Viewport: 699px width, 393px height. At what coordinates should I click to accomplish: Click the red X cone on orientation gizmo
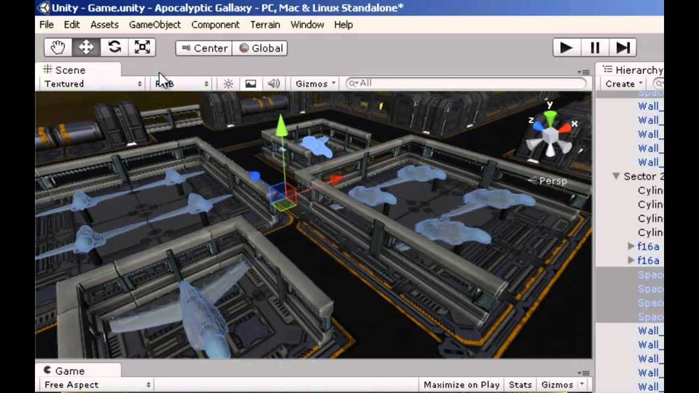[x=564, y=128]
